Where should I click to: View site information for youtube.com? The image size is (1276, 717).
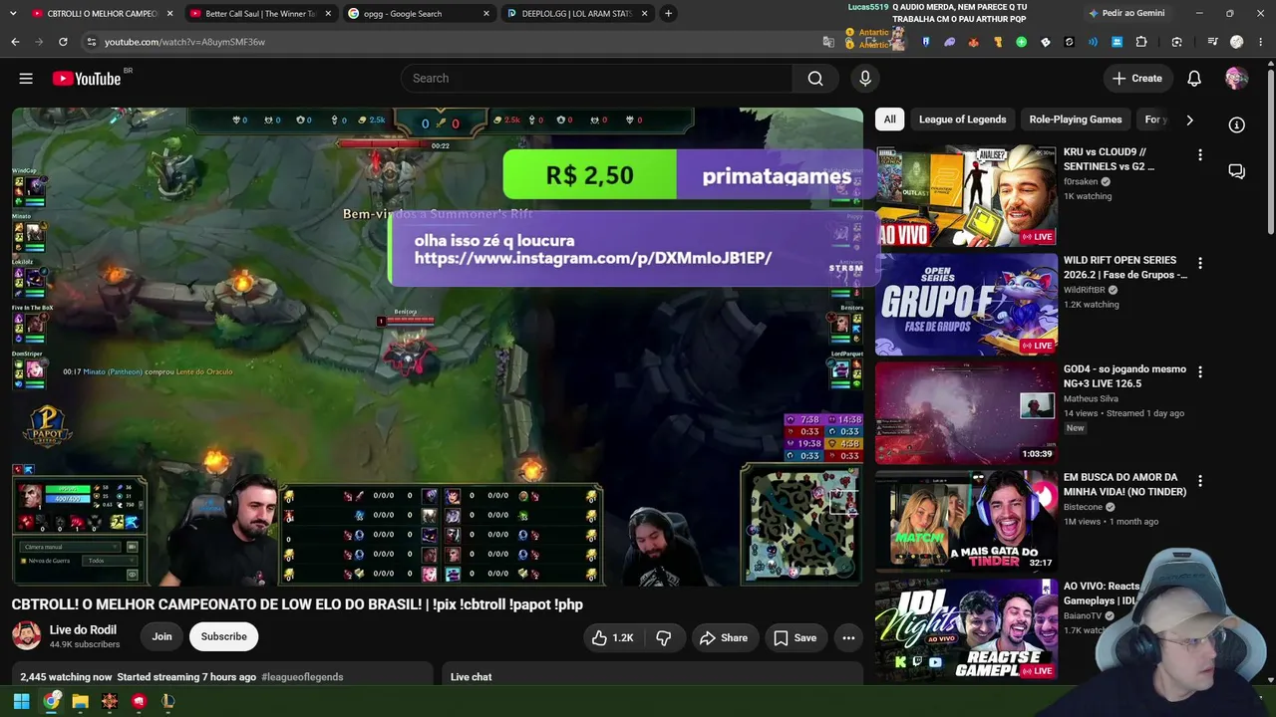tap(91, 42)
